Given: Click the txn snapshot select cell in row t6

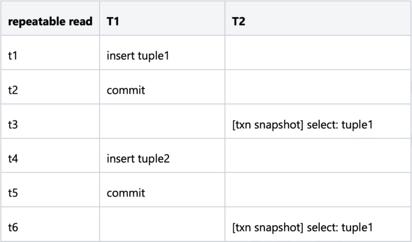Looking at the screenshot, I should 302,227.
